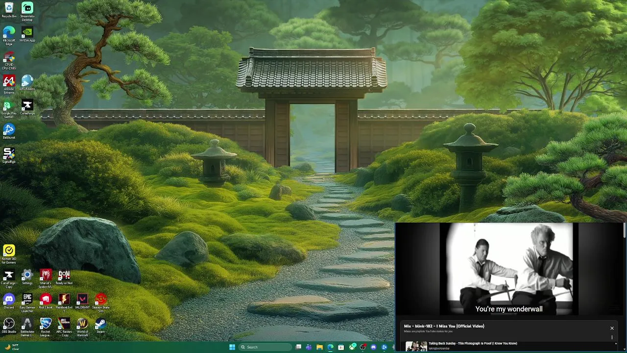The image size is (627, 353).
Task: Open the ARC Raiders globe shortcut
Action: tap(27, 83)
